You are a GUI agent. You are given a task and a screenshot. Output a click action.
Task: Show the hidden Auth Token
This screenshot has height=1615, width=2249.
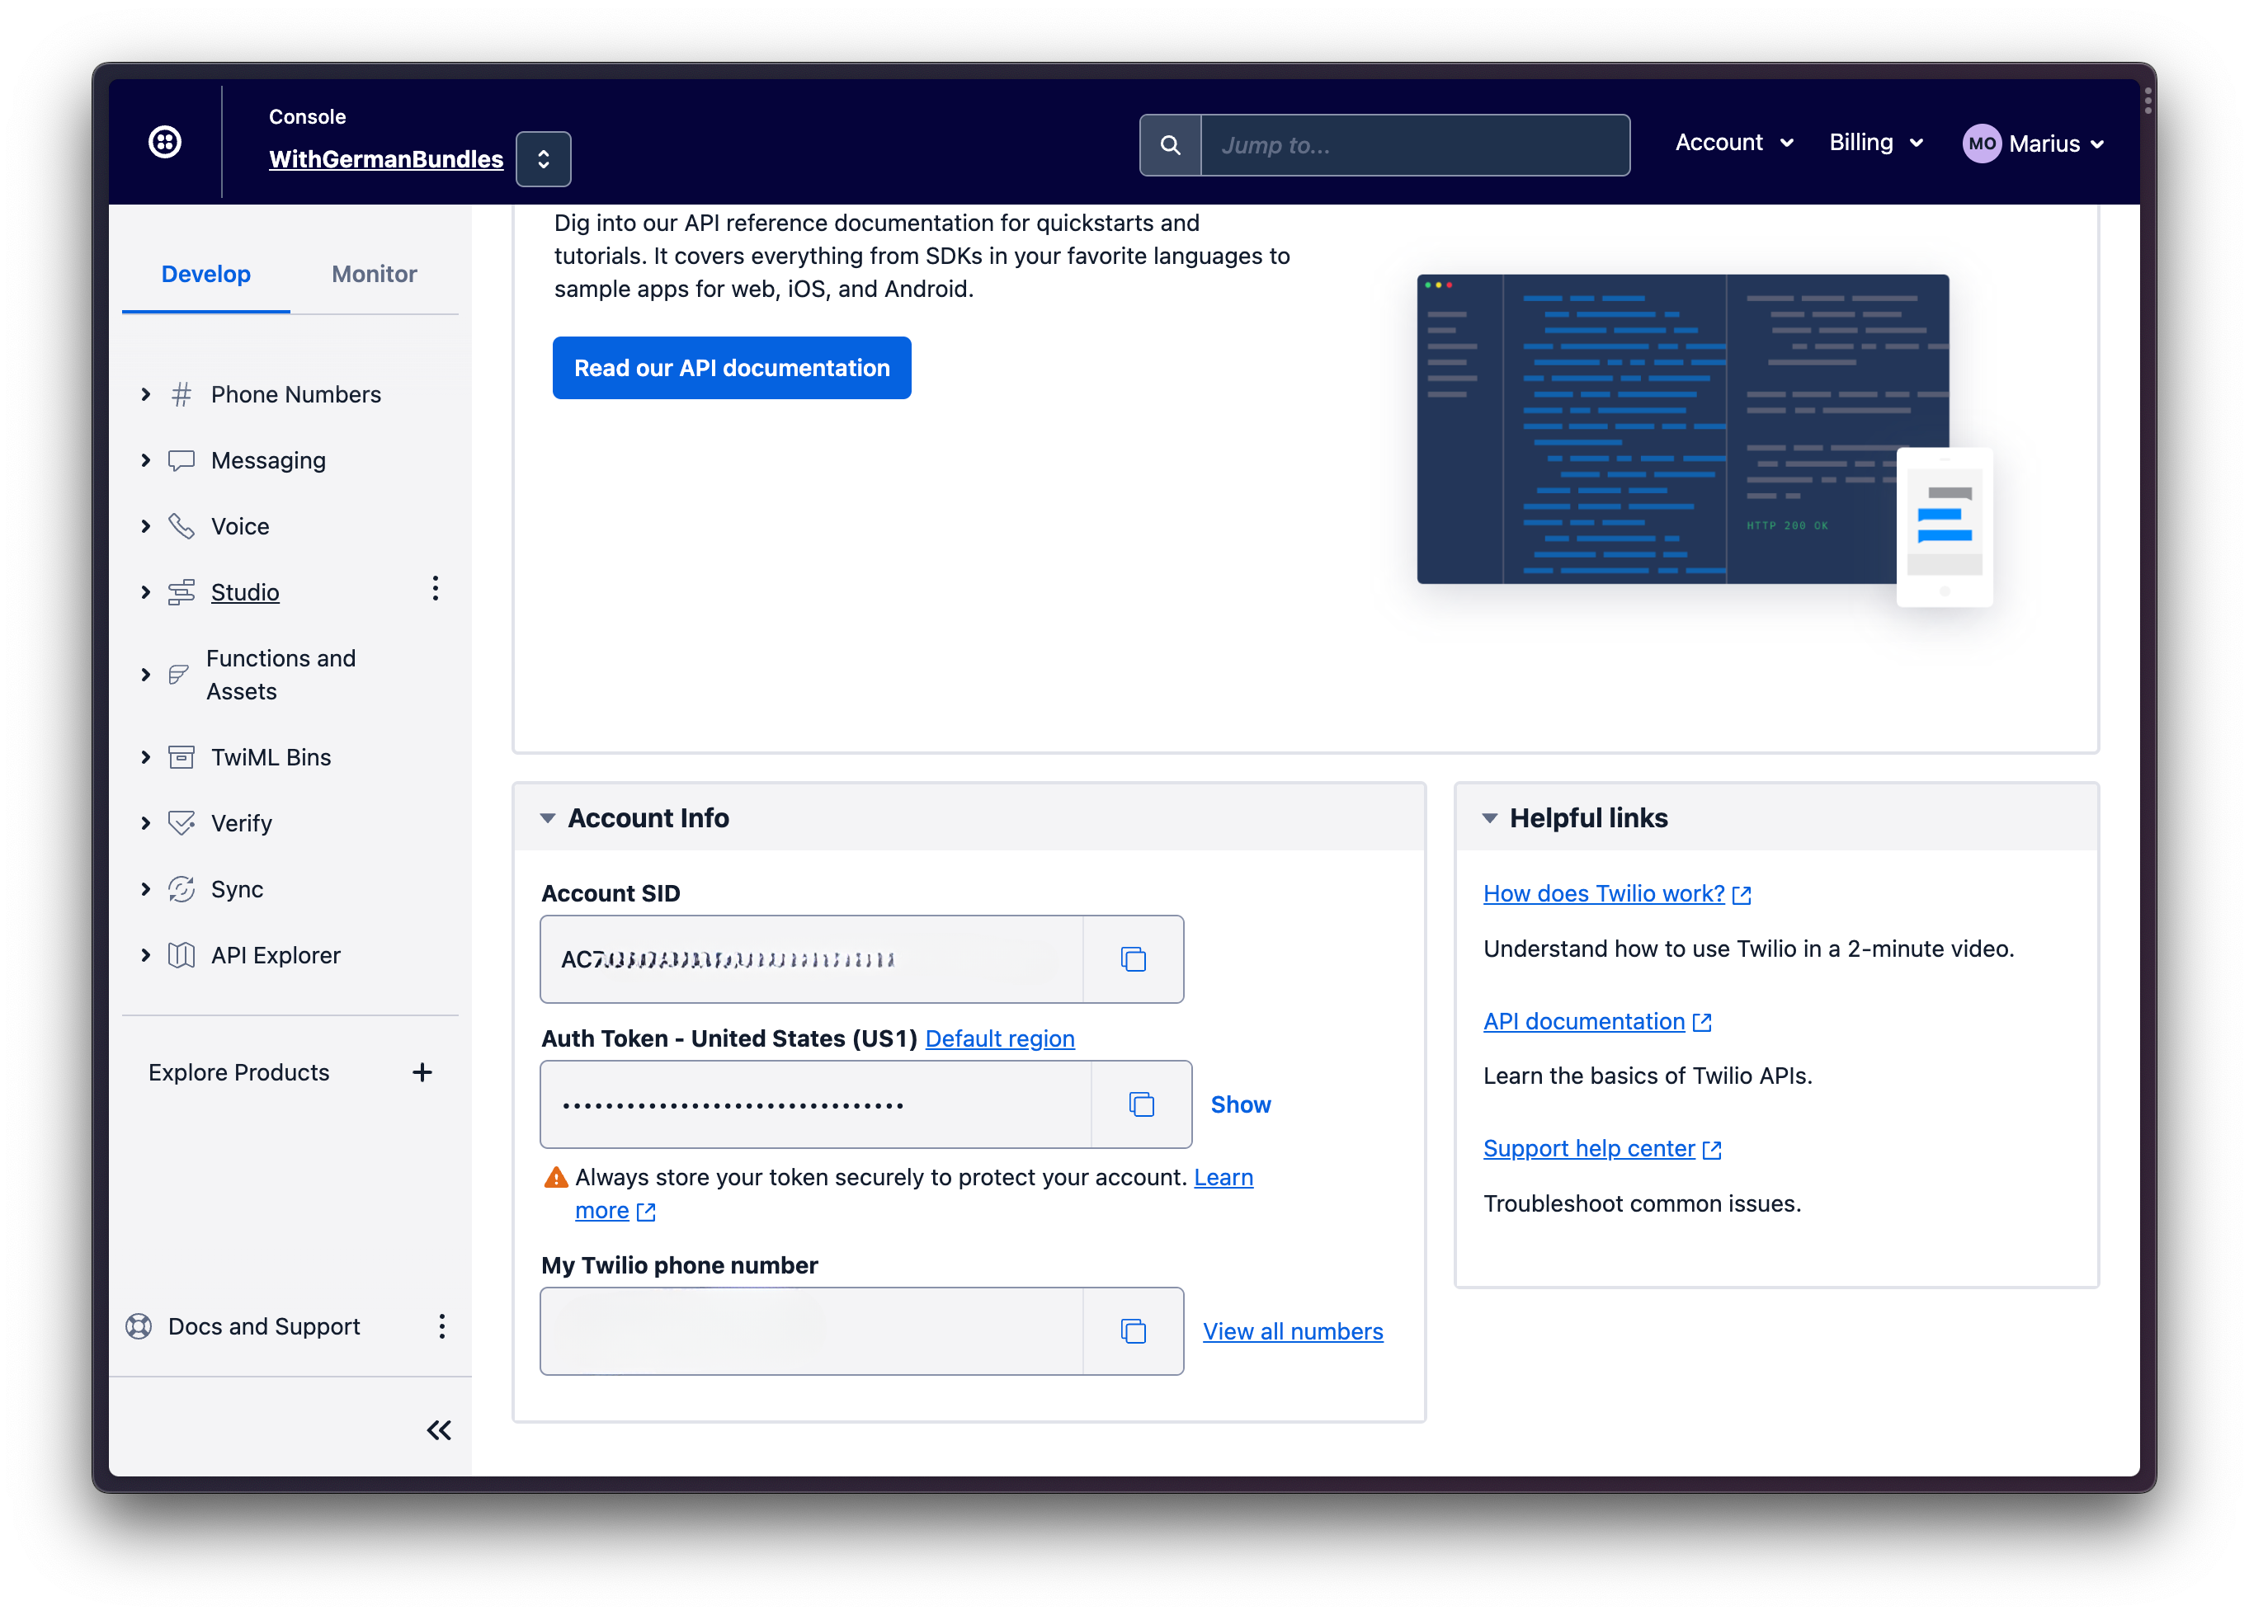(1241, 1104)
